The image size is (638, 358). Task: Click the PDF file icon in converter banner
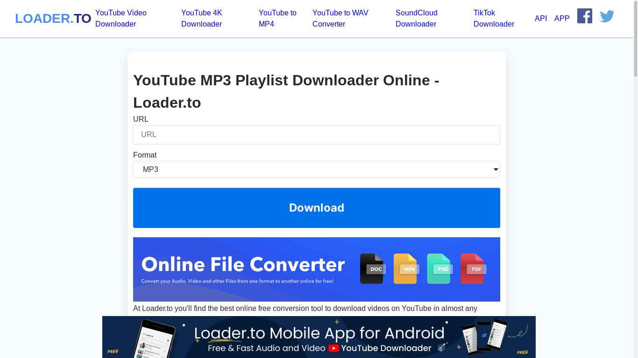473,268
